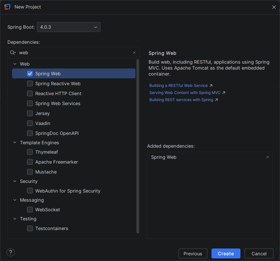Focus the dependency search input field
This screenshot has height=261, width=280.
pos(74,53)
